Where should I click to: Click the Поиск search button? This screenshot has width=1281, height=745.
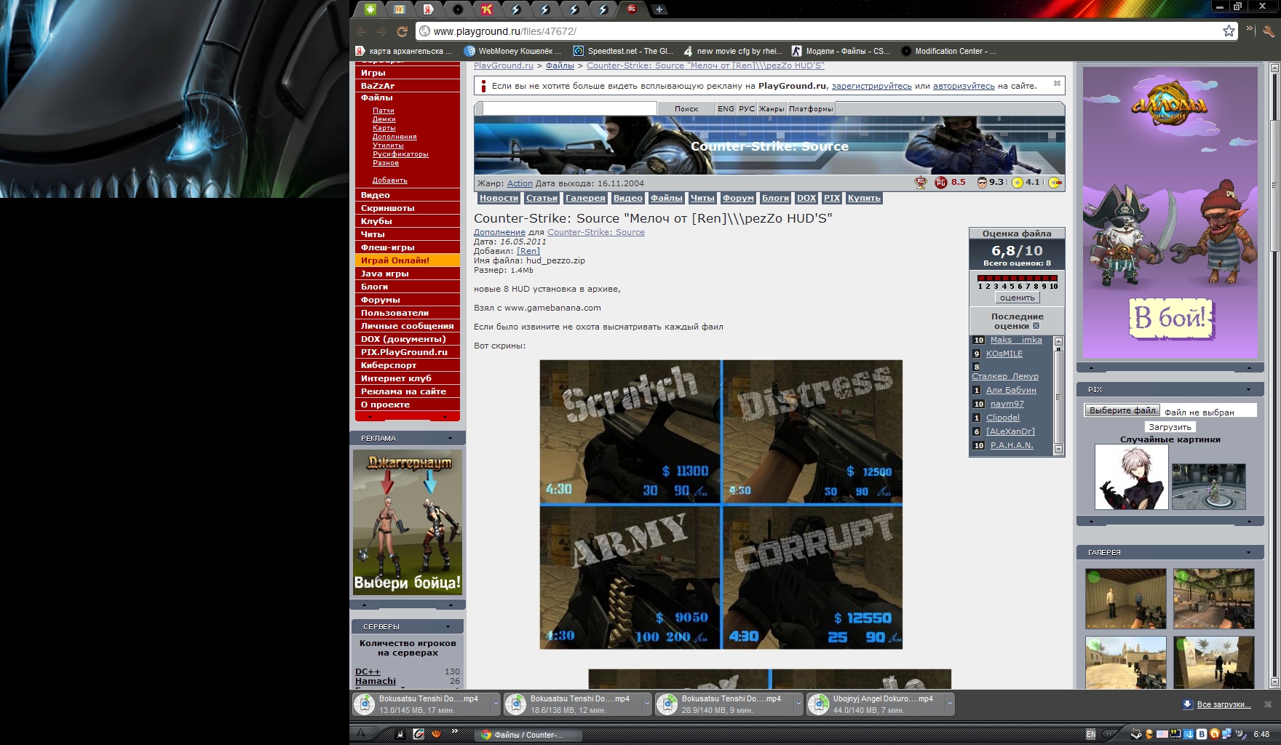(x=686, y=108)
